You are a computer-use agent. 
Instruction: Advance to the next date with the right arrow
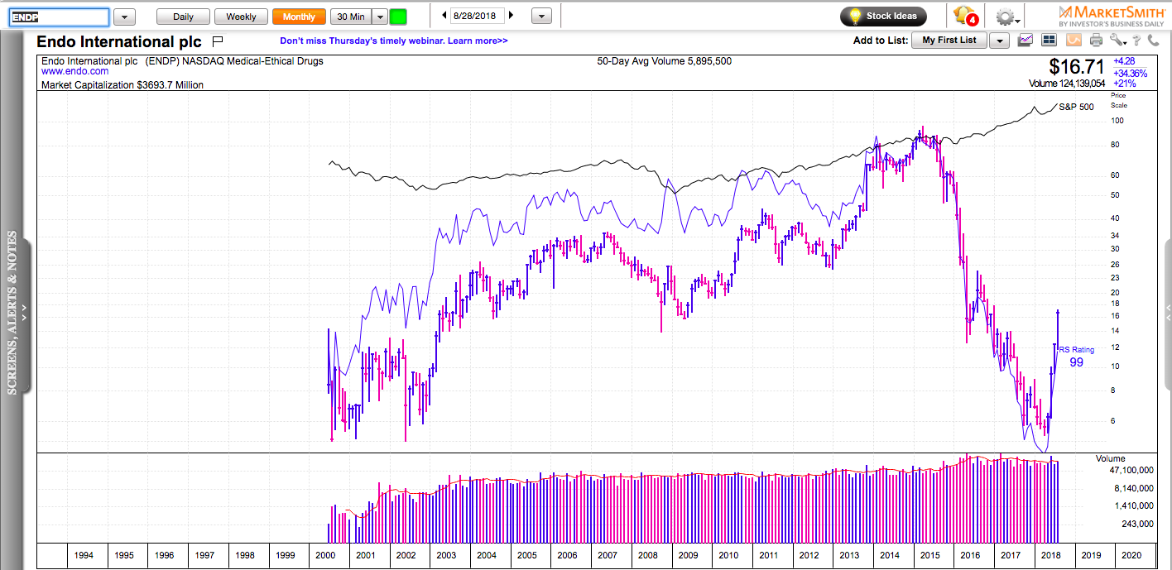(x=511, y=16)
